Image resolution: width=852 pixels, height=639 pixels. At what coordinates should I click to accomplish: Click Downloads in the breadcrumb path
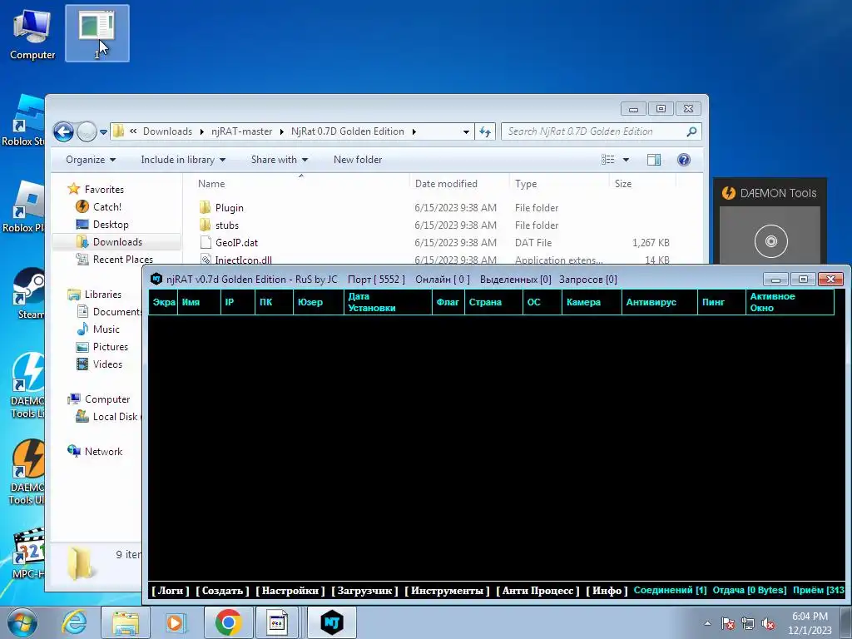167,131
